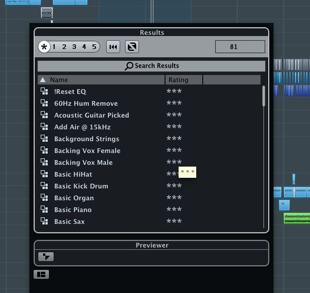Click the window layout setup icon
This screenshot has height=293, width=310.
click(x=41, y=274)
